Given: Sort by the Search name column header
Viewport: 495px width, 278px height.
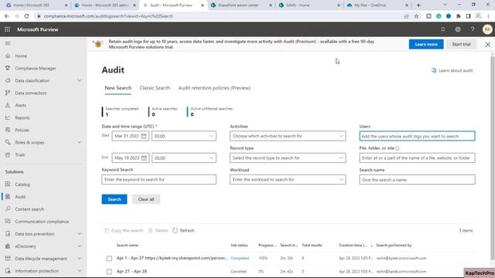Looking at the screenshot, I should click(x=127, y=246).
